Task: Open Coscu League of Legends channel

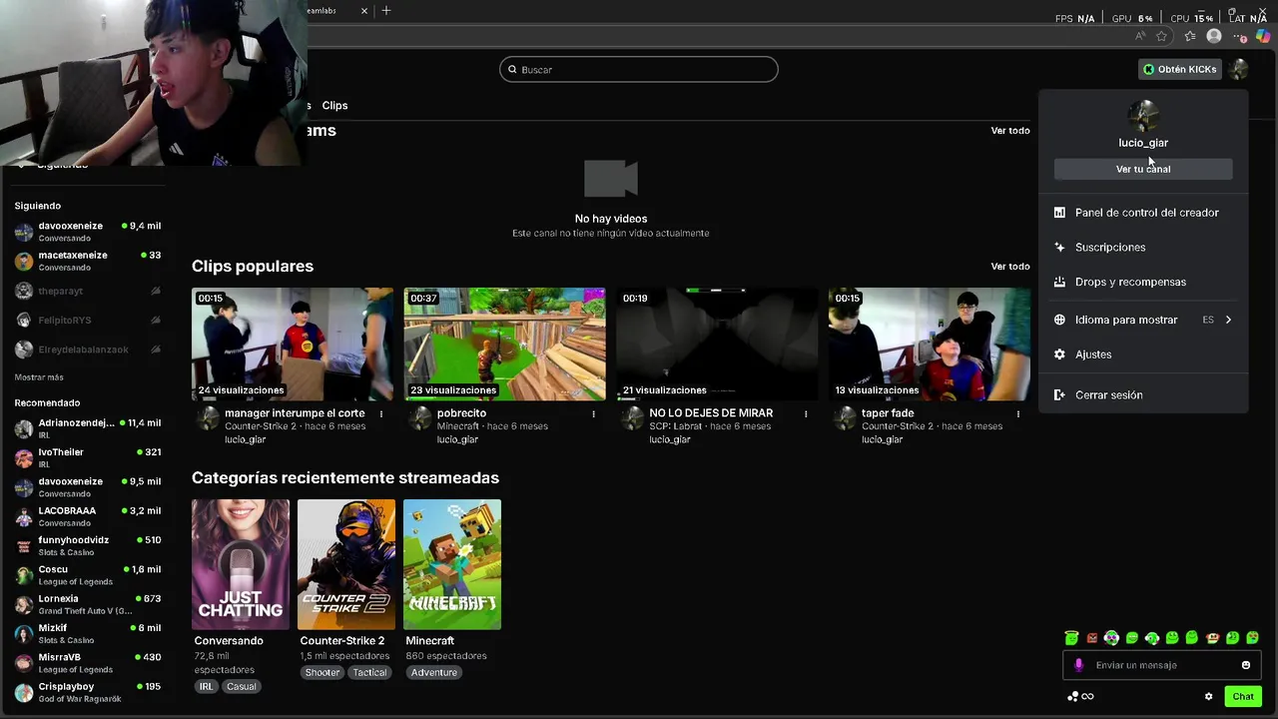Action: pyautogui.click(x=87, y=575)
